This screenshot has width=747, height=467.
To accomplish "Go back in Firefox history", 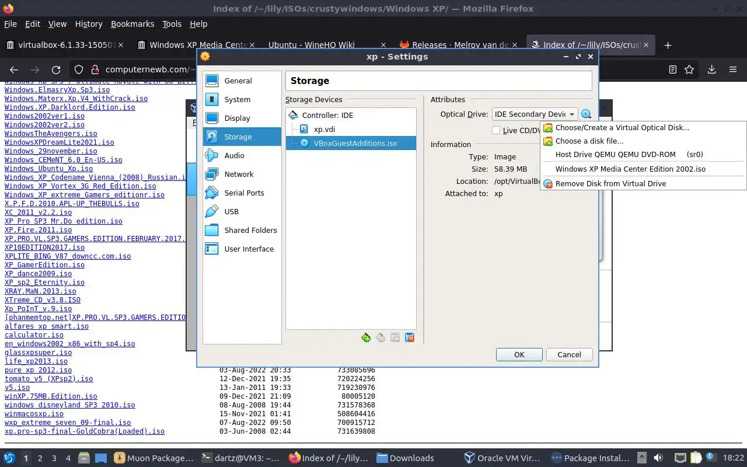I will (14, 69).
